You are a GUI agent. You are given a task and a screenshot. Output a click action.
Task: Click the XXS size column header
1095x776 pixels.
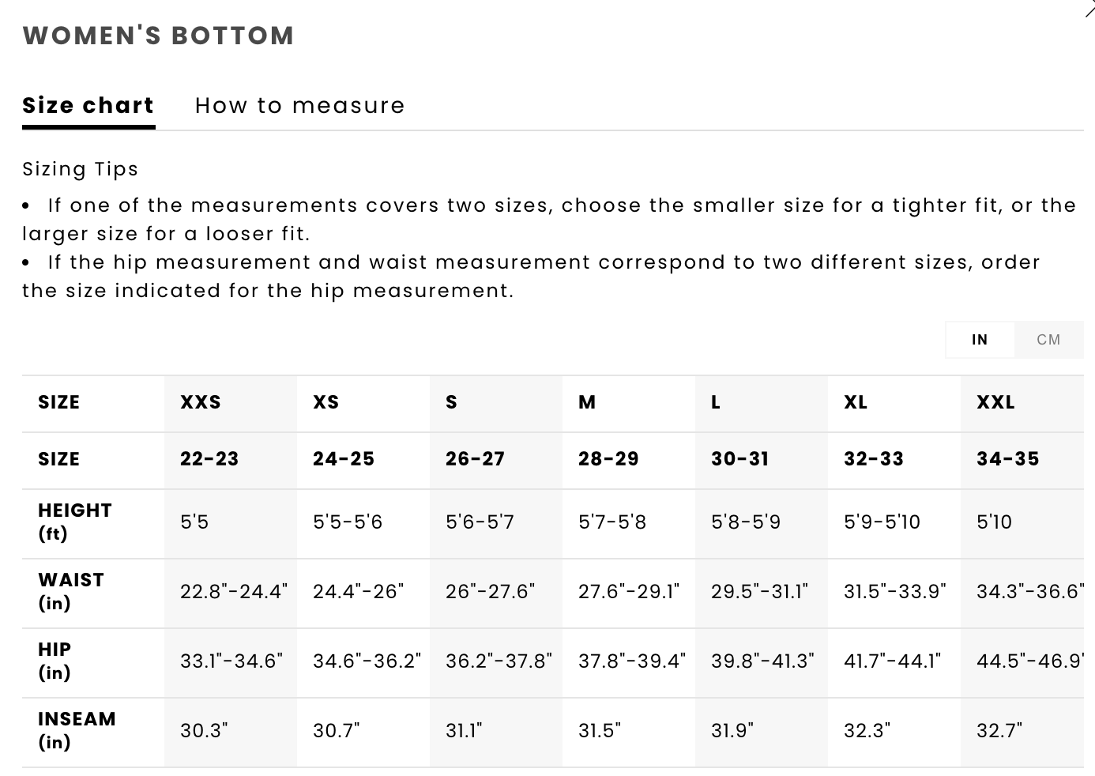coord(201,402)
